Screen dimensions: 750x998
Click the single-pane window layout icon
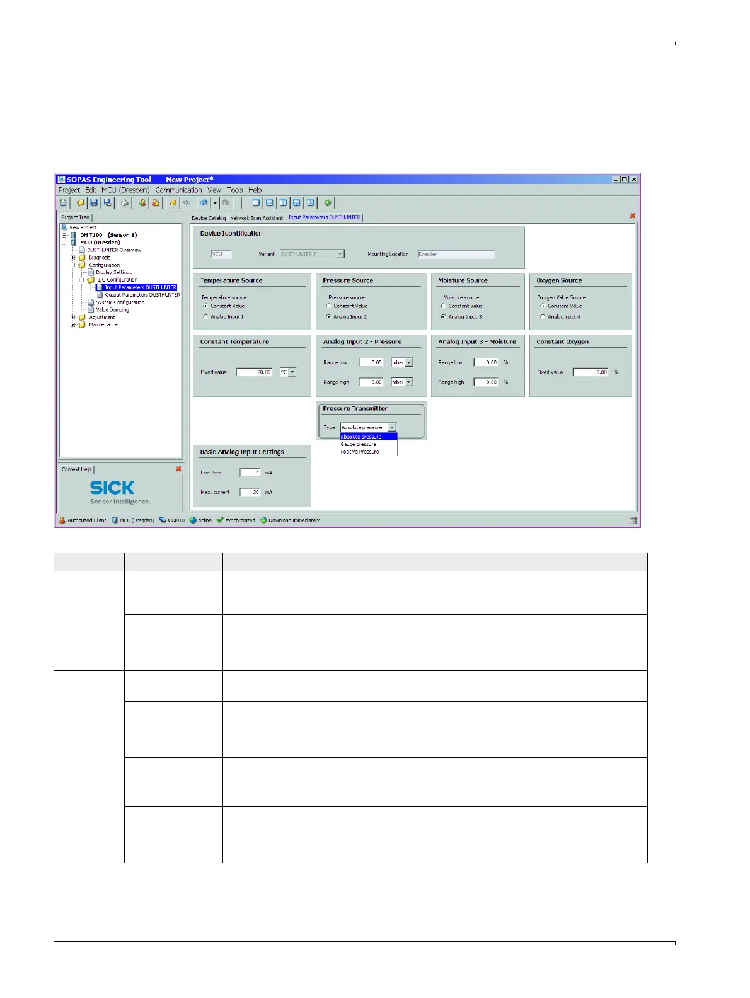coord(256,203)
